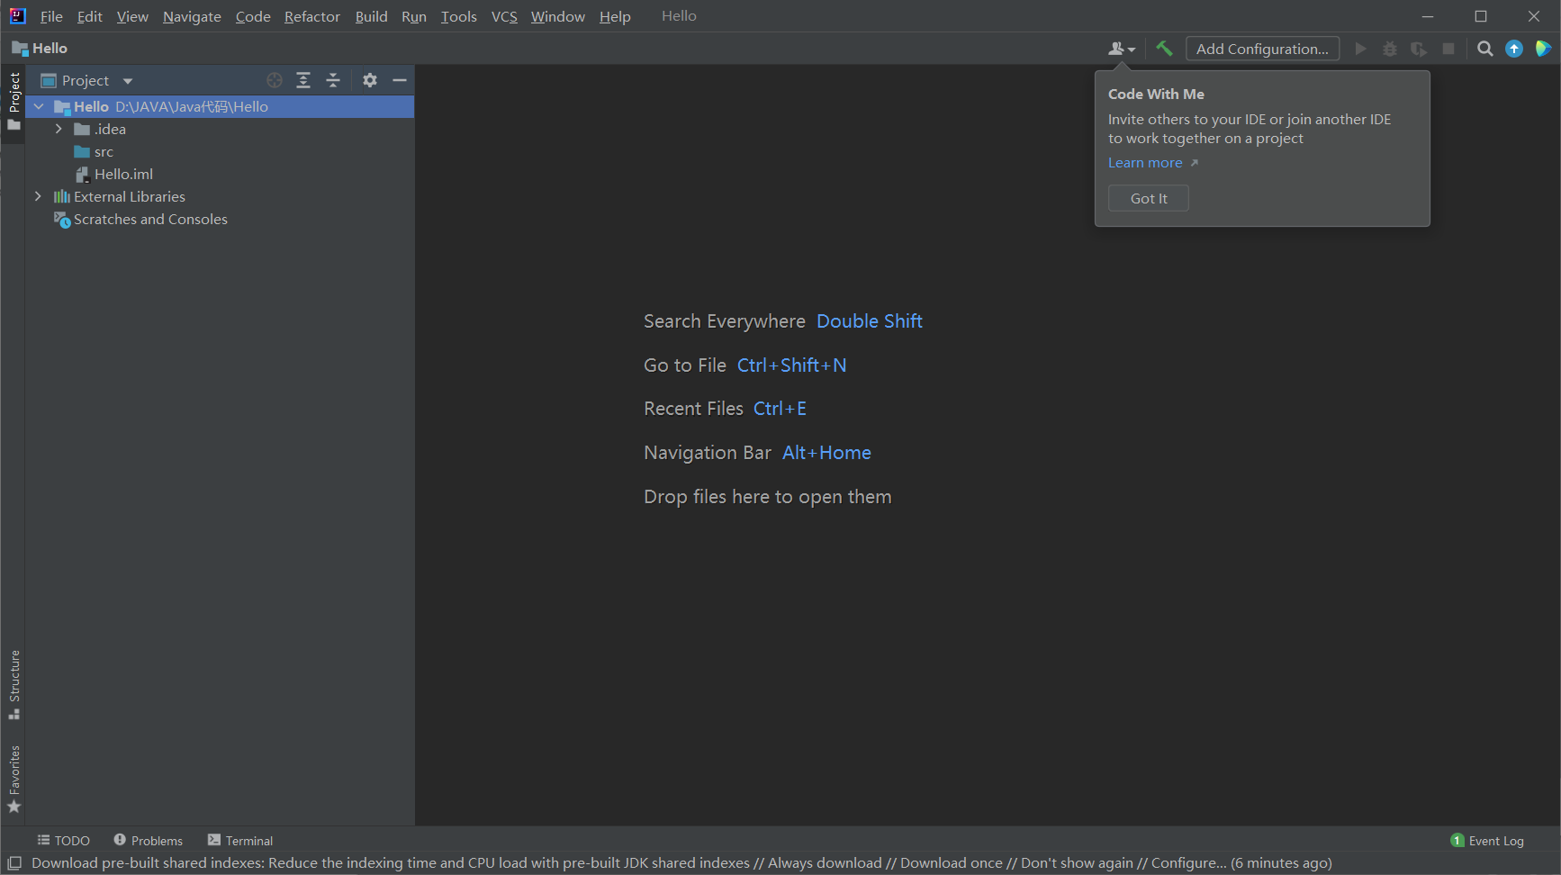Image resolution: width=1561 pixels, height=875 pixels.
Task: Toggle tool window bars icon in status bar
Action: (x=14, y=863)
